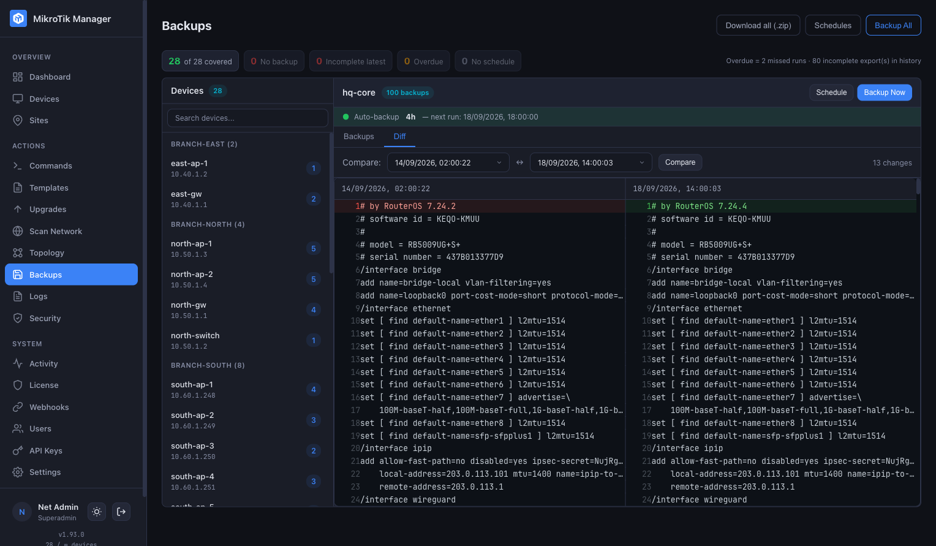The height and width of the screenshot is (546, 936).
Task: Select Backups item in sidebar
Action: pyautogui.click(x=71, y=275)
